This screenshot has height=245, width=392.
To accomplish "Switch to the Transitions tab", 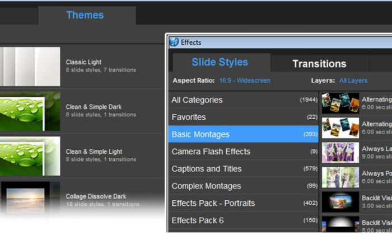I will tap(320, 64).
